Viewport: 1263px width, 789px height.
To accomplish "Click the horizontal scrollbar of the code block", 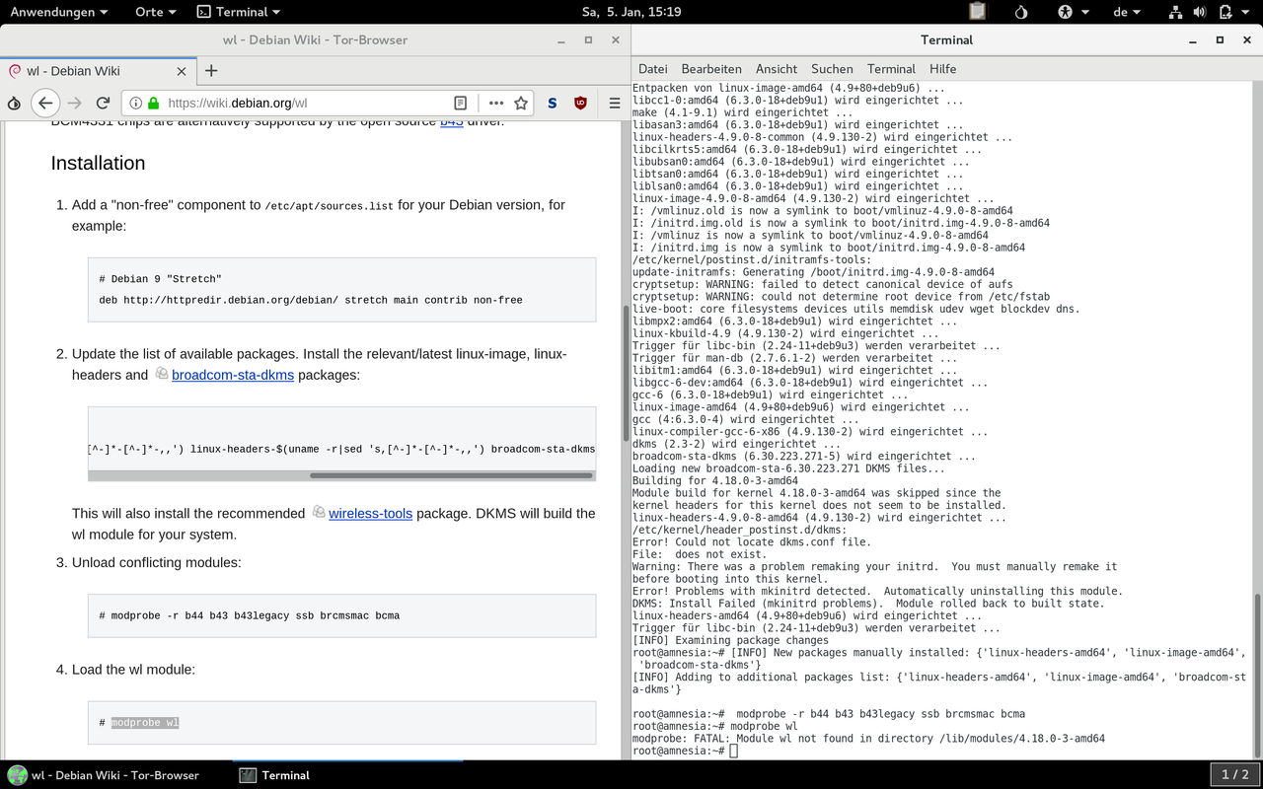I will coord(452,475).
